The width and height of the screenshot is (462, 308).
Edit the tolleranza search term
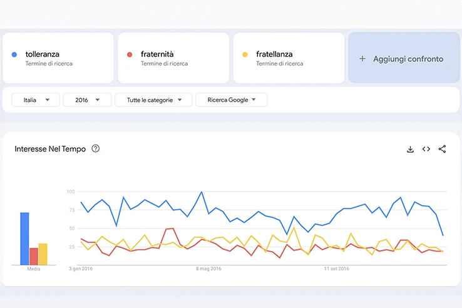(x=43, y=54)
